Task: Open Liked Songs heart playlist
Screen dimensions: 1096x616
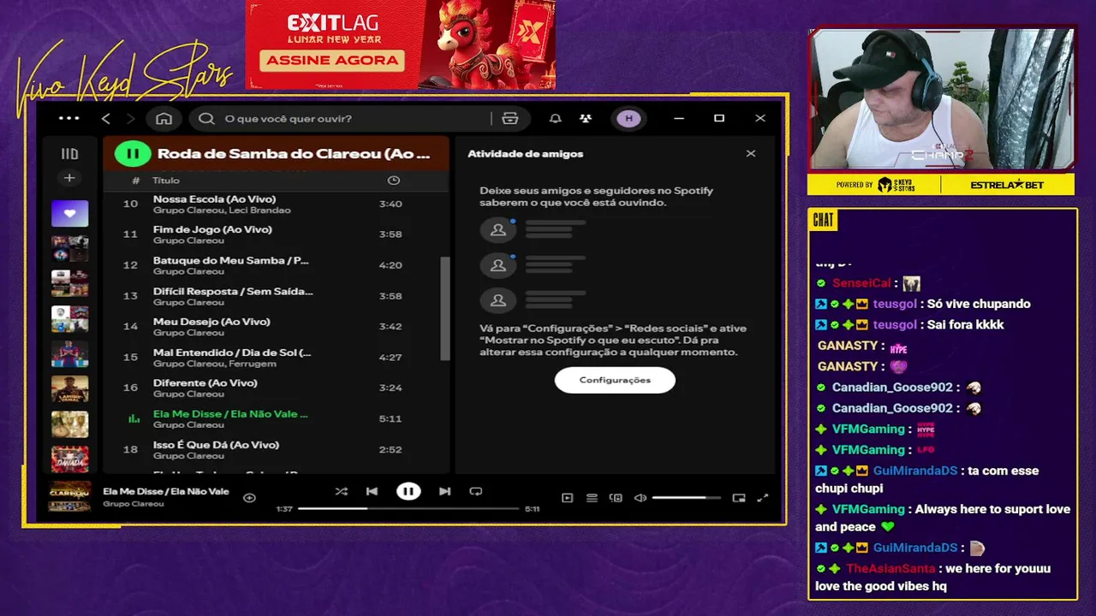Action: click(x=69, y=213)
